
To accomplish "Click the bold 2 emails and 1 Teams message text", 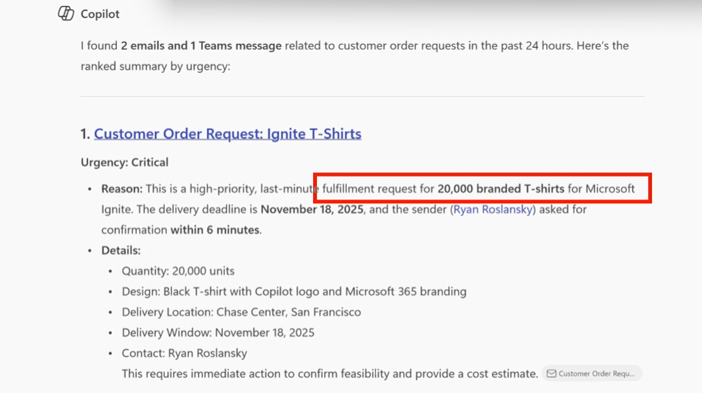I will pyautogui.click(x=201, y=46).
